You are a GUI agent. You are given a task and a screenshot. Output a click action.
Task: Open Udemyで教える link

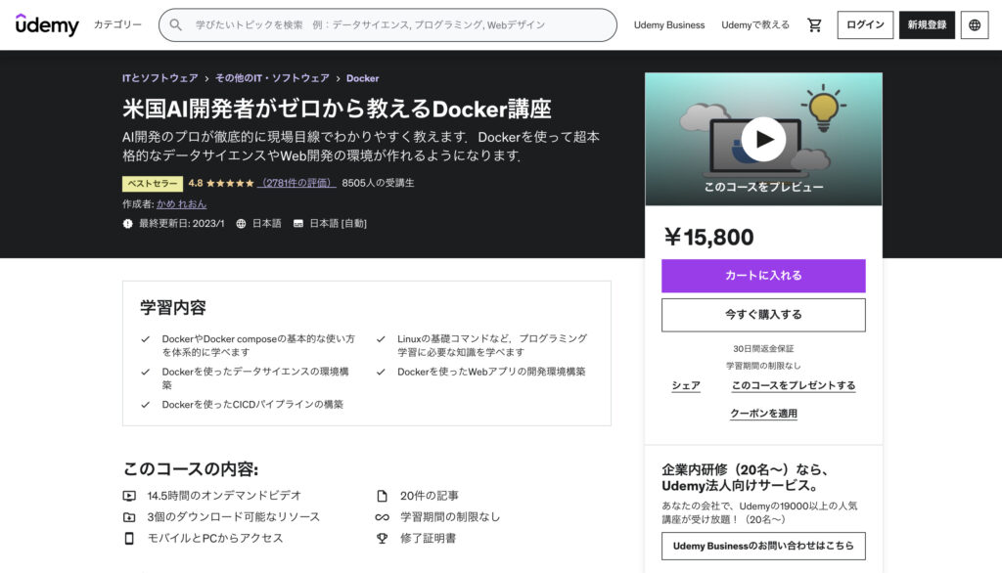pyautogui.click(x=755, y=24)
